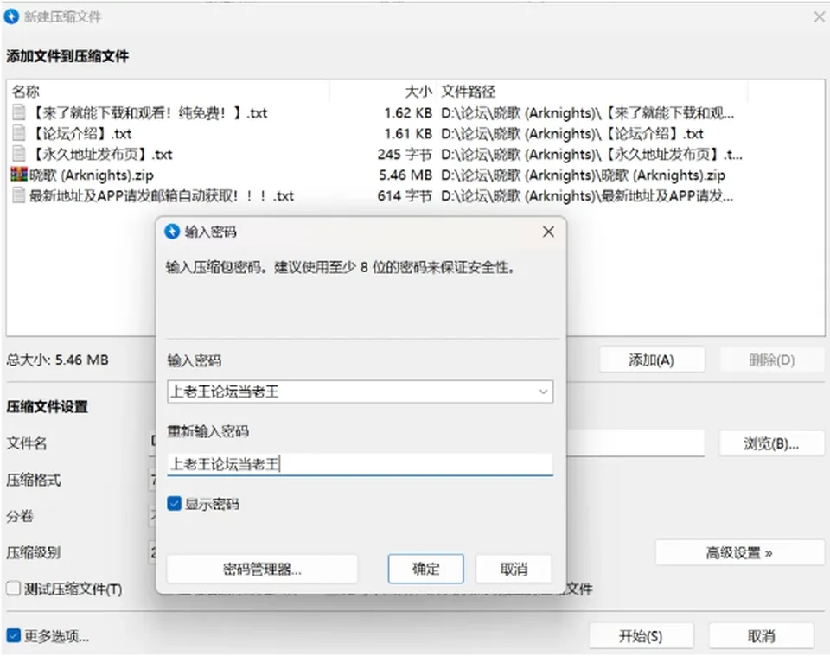
Task: Click into the 重新输入密码 field
Action: point(360,464)
